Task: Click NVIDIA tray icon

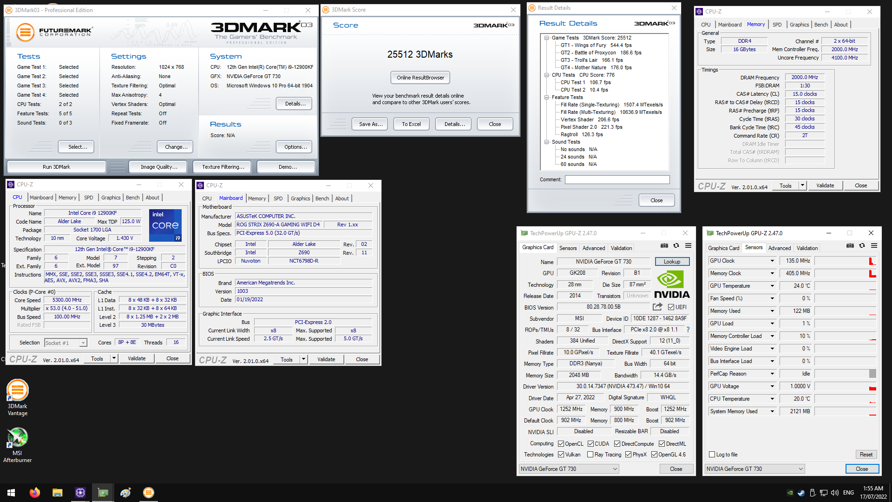Action: coord(790,493)
